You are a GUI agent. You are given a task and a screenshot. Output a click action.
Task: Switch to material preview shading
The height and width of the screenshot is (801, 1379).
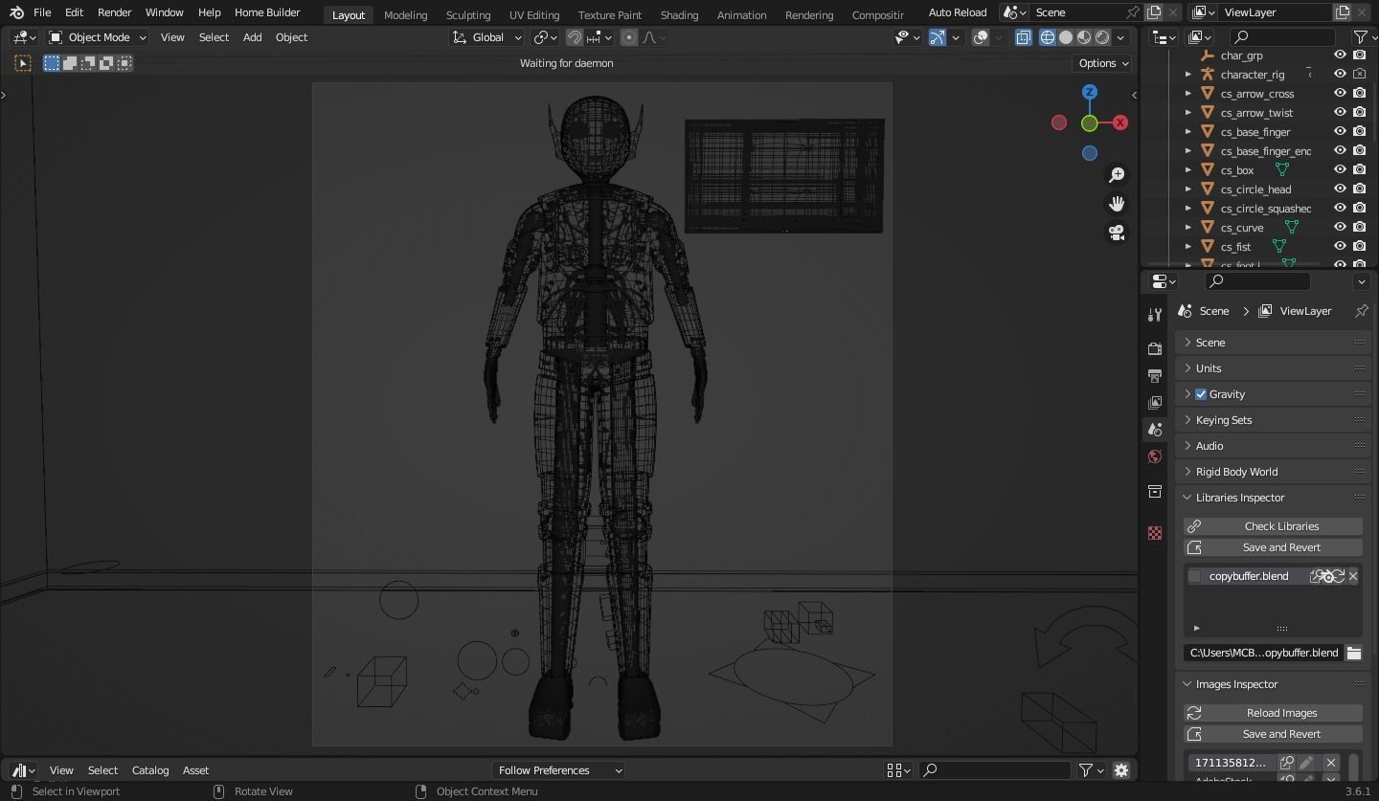(x=1084, y=37)
